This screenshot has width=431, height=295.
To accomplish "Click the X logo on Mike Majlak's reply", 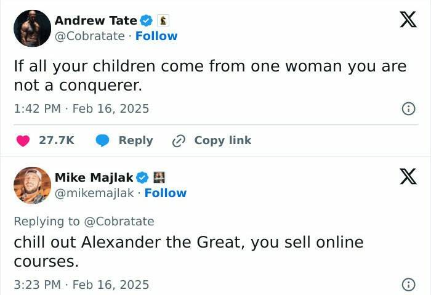I will pos(404,177).
